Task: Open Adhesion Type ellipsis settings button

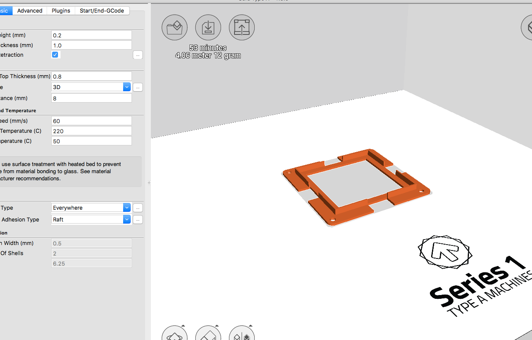Action: click(x=138, y=220)
